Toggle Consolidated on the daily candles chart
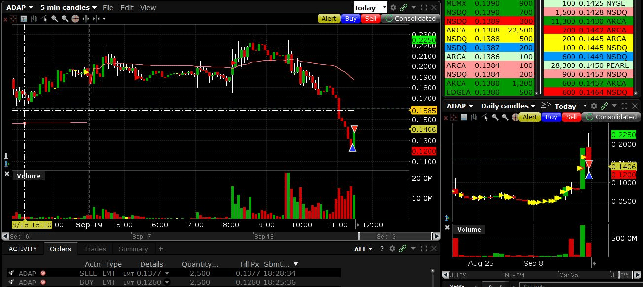The image size is (643, 287). (611, 117)
